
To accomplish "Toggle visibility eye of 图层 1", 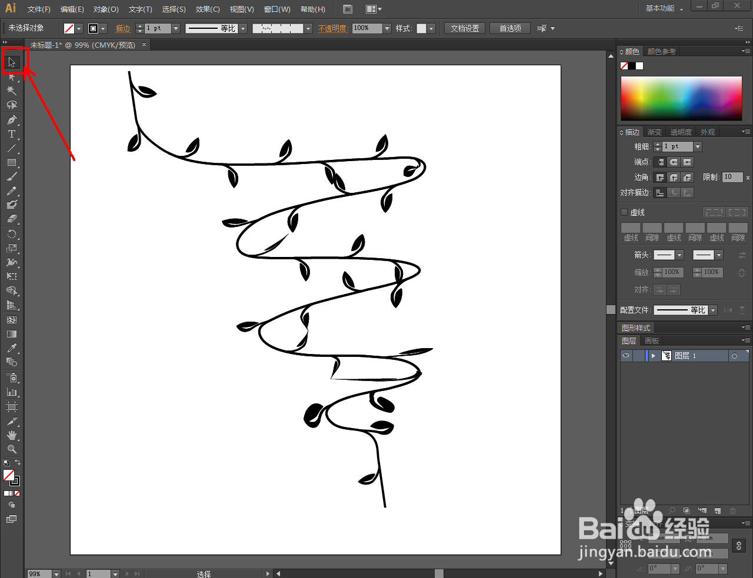I will click(626, 356).
